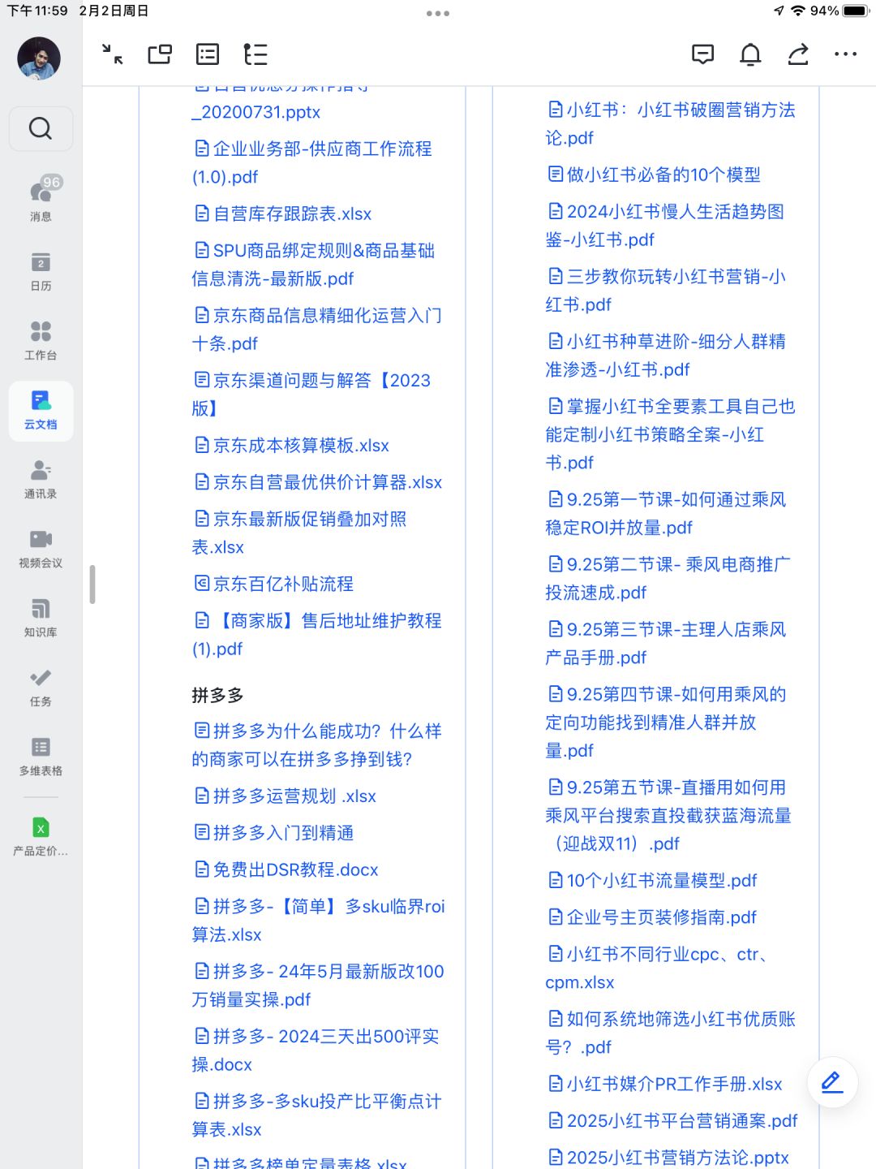Toggle the document list panel icon

click(x=208, y=54)
